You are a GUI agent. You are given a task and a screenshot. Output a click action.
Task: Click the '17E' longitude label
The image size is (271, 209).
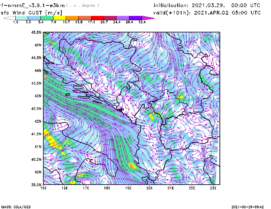tap(86, 188)
